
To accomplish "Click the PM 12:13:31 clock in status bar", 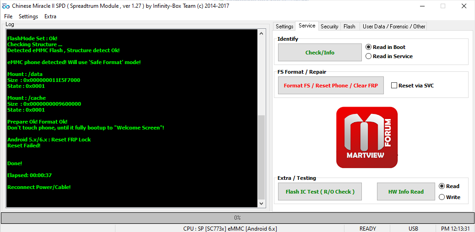I will (455, 229).
